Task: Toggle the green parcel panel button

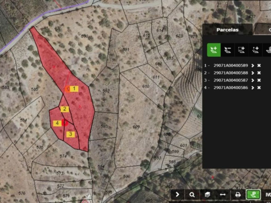Action: point(253,195)
